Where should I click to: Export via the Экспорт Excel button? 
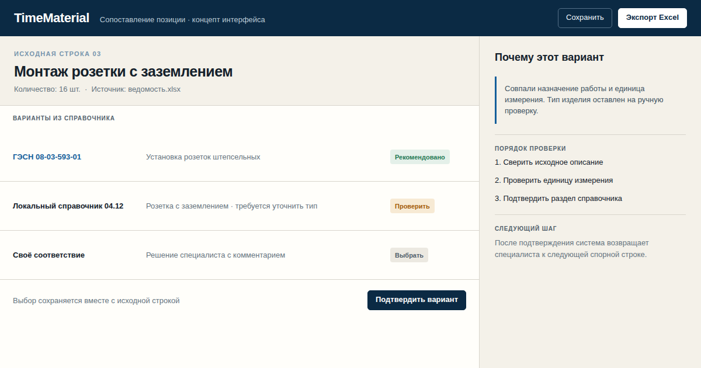(x=653, y=18)
